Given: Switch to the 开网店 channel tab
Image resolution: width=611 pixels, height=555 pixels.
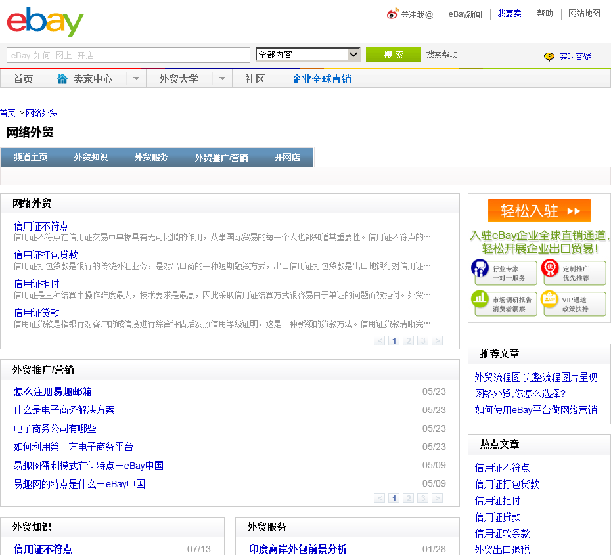Looking at the screenshot, I should [x=287, y=158].
